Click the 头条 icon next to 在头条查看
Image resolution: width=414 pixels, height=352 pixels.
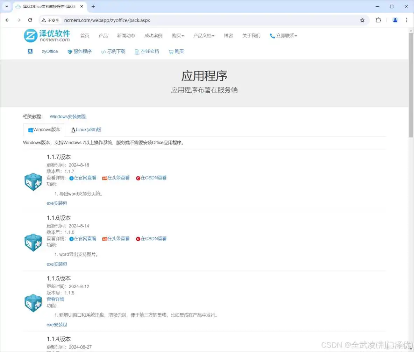[x=105, y=177]
